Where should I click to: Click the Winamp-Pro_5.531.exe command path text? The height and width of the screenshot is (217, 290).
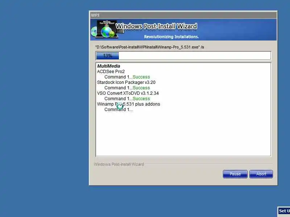149,47
